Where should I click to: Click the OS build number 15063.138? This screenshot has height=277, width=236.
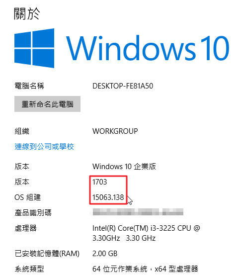(108, 197)
